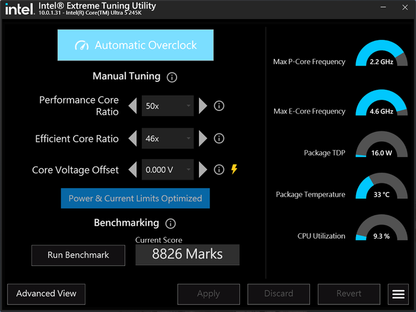Click the Package Temperature gauge
Viewport: 416px width, 312px height.
(382, 186)
